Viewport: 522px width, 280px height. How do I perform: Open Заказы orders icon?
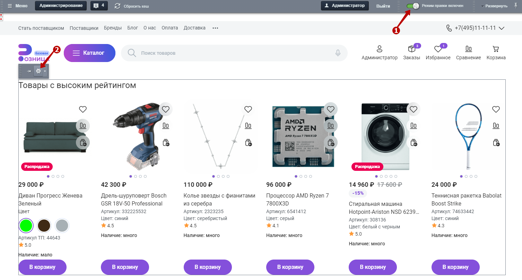click(x=412, y=53)
